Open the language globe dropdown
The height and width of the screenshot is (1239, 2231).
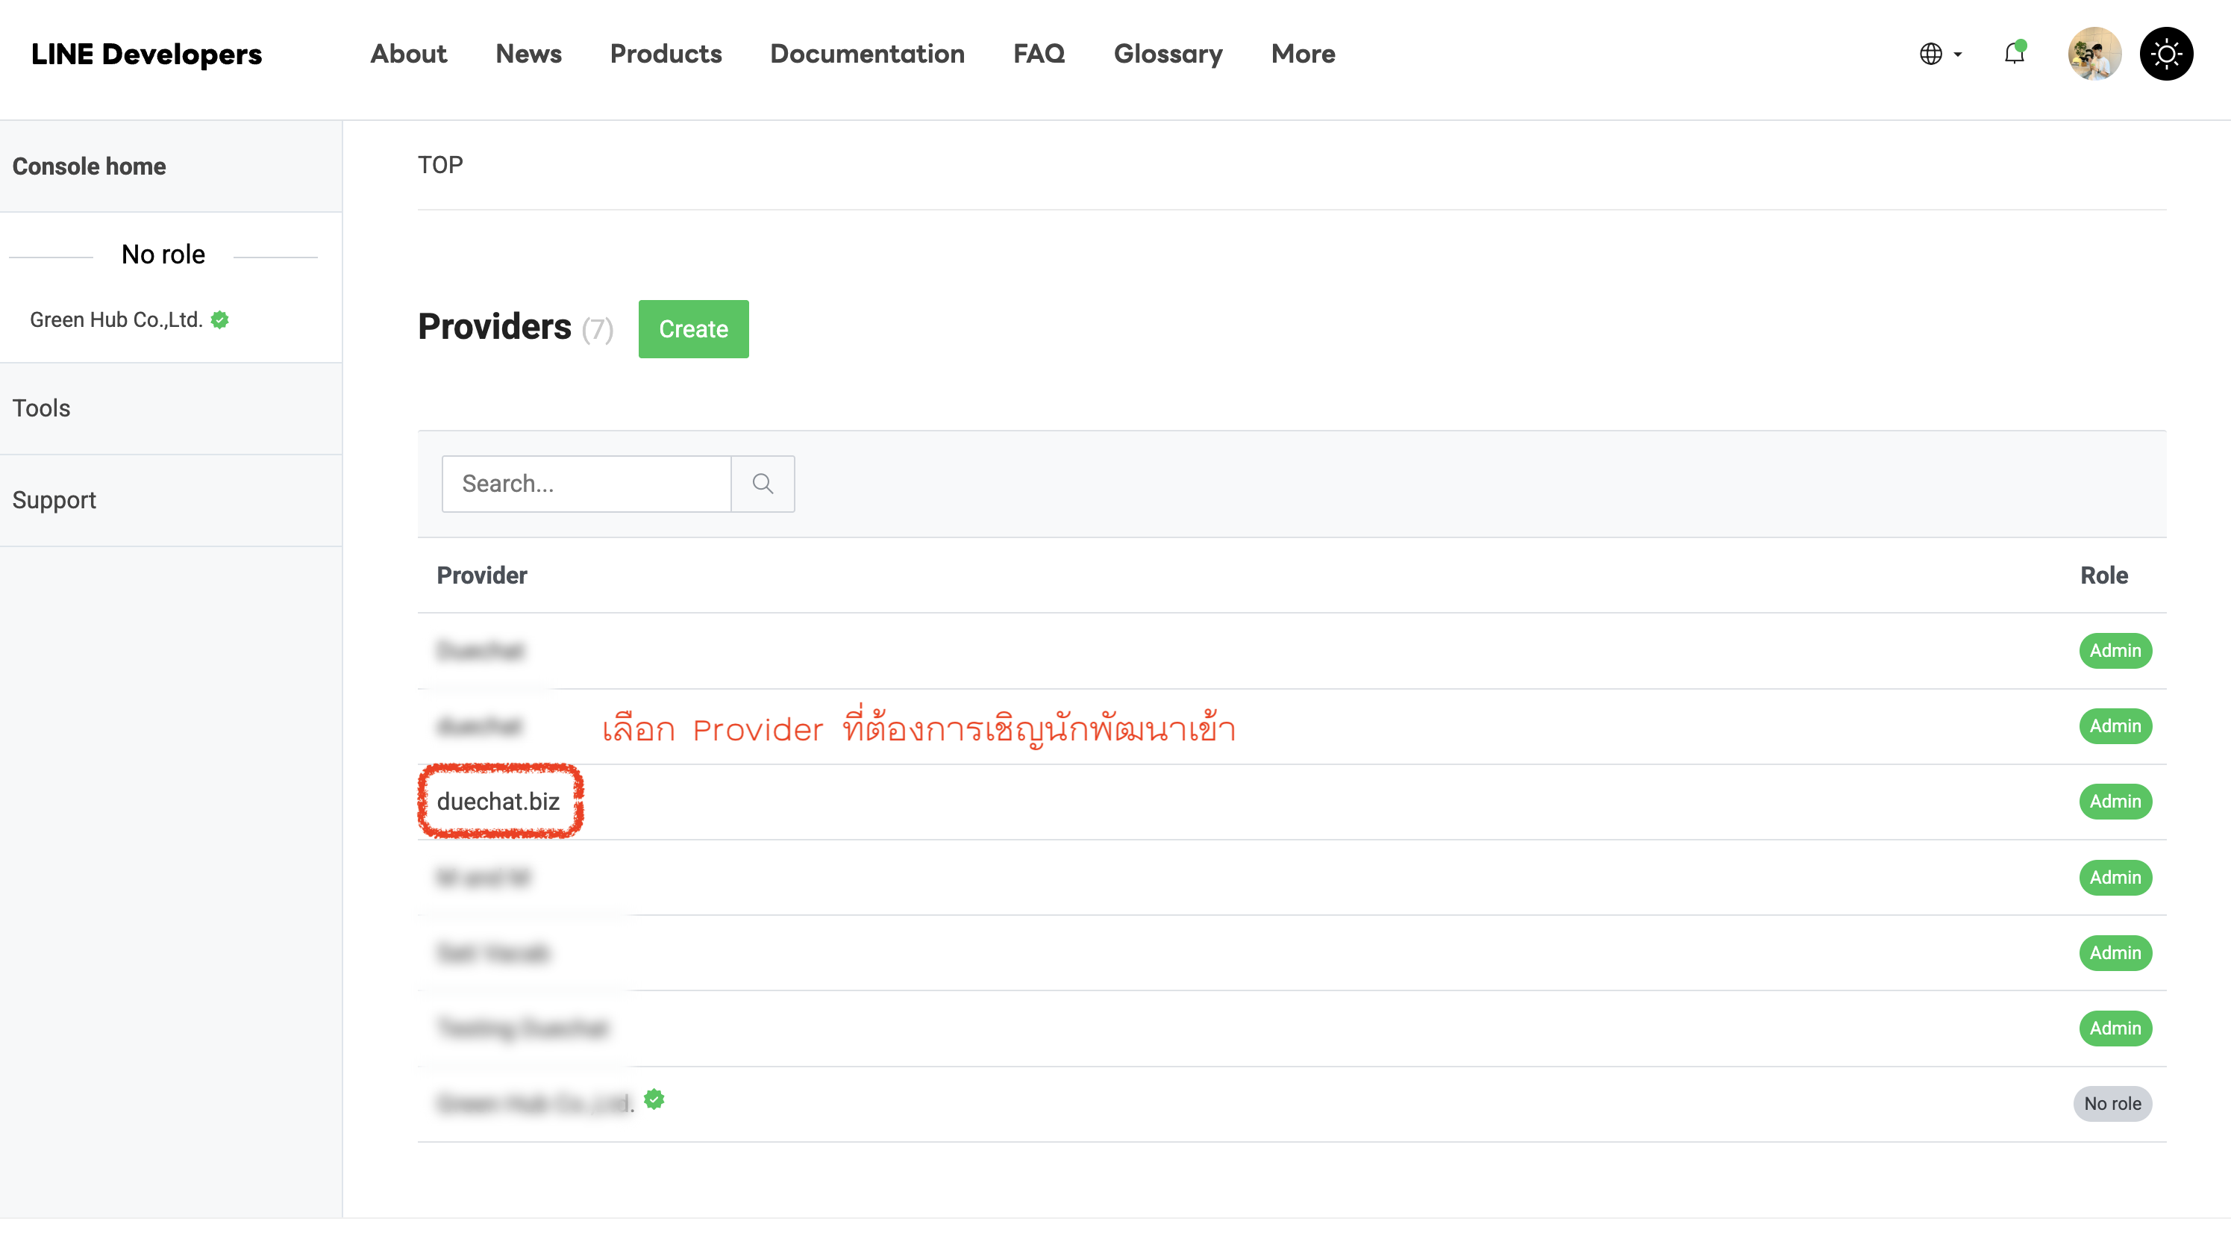pyautogui.click(x=1939, y=54)
